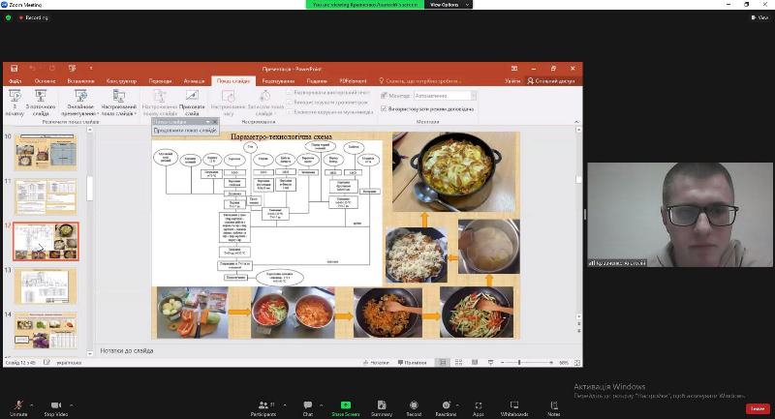Unmute the microphone in Zoom toolbar
Image resolution: width=775 pixels, height=419 pixels.
[x=17, y=404]
